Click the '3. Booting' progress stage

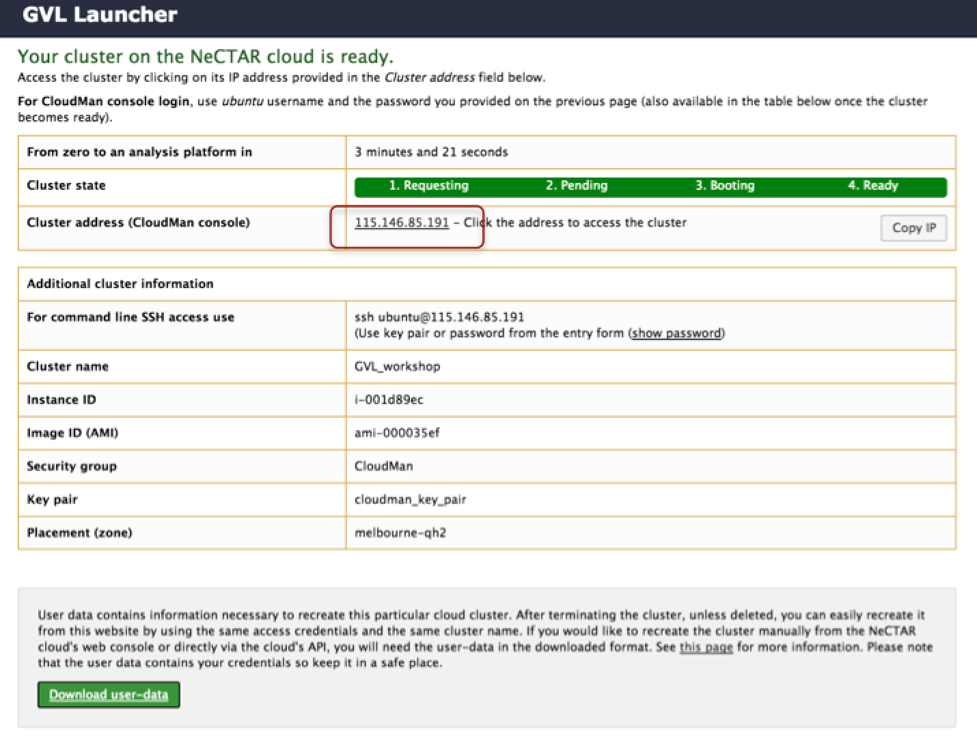click(x=725, y=186)
